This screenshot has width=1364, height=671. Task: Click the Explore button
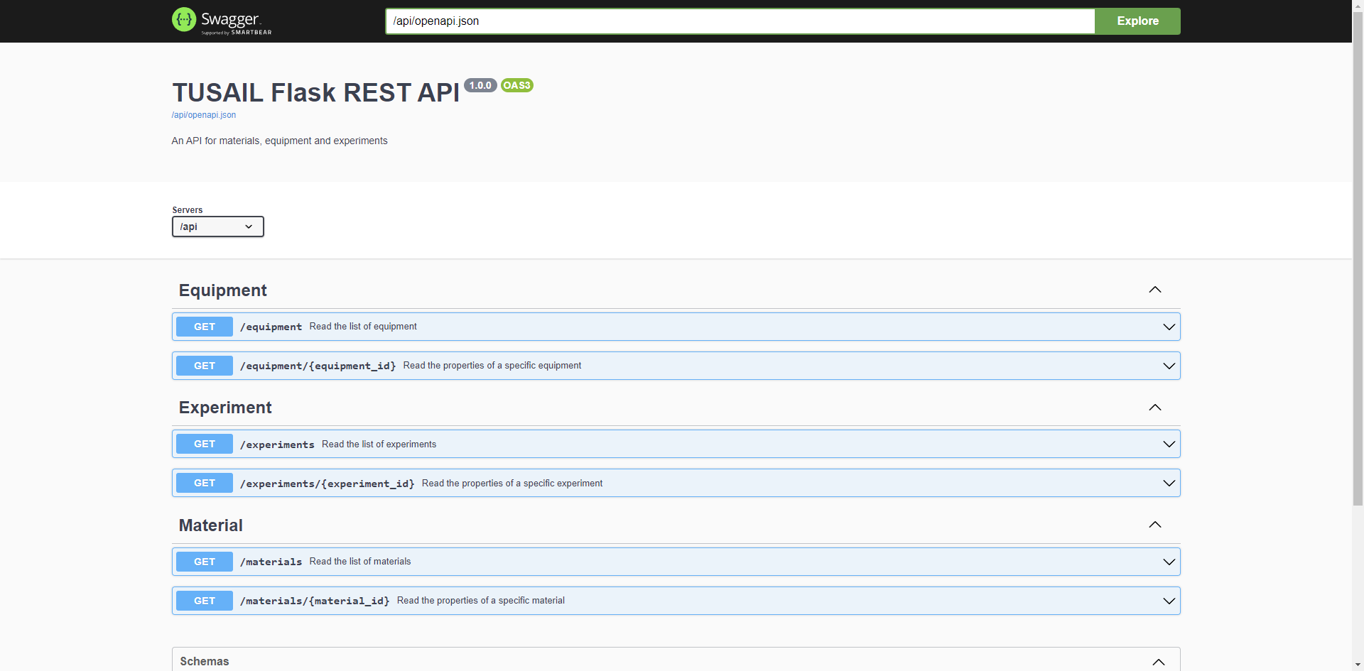(1137, 21)
